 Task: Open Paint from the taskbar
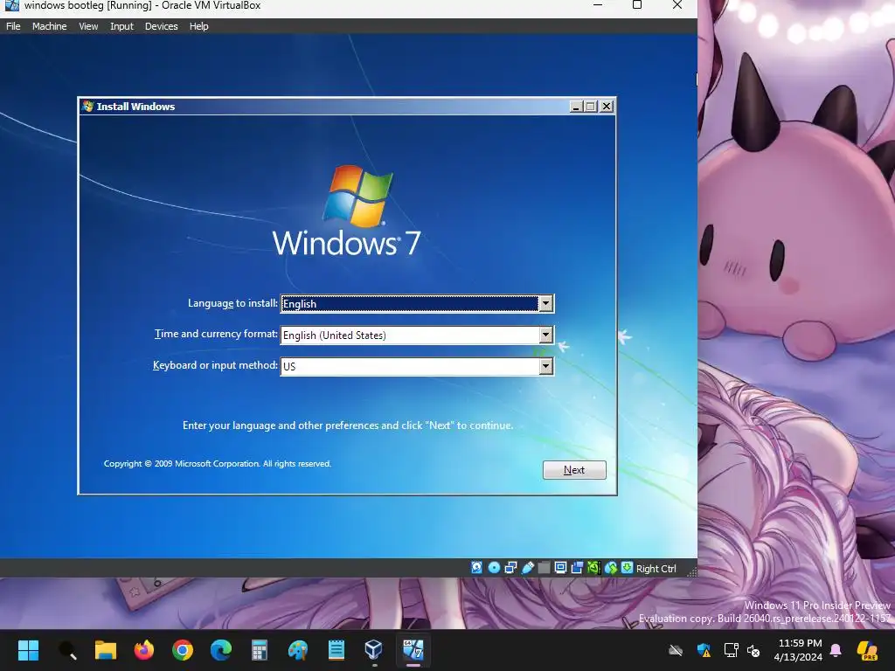coord(298,650)
